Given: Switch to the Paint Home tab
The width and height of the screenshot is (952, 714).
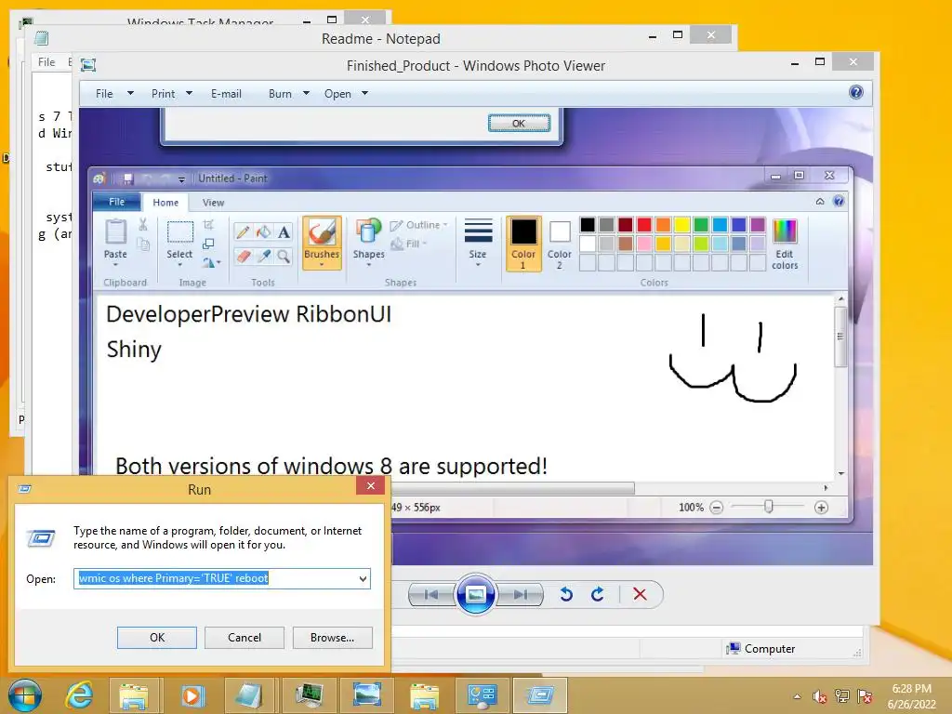Looking at the screenshot, I should coord(165,202).
